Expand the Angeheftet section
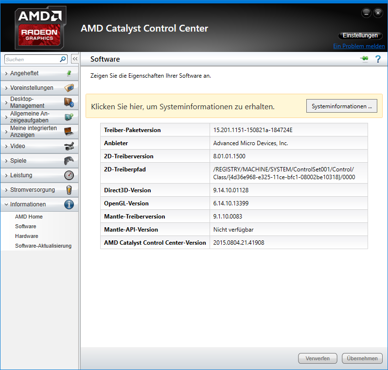 click(39, 73)
